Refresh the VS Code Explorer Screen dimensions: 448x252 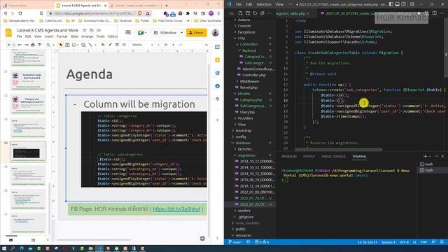click(255, 13)
